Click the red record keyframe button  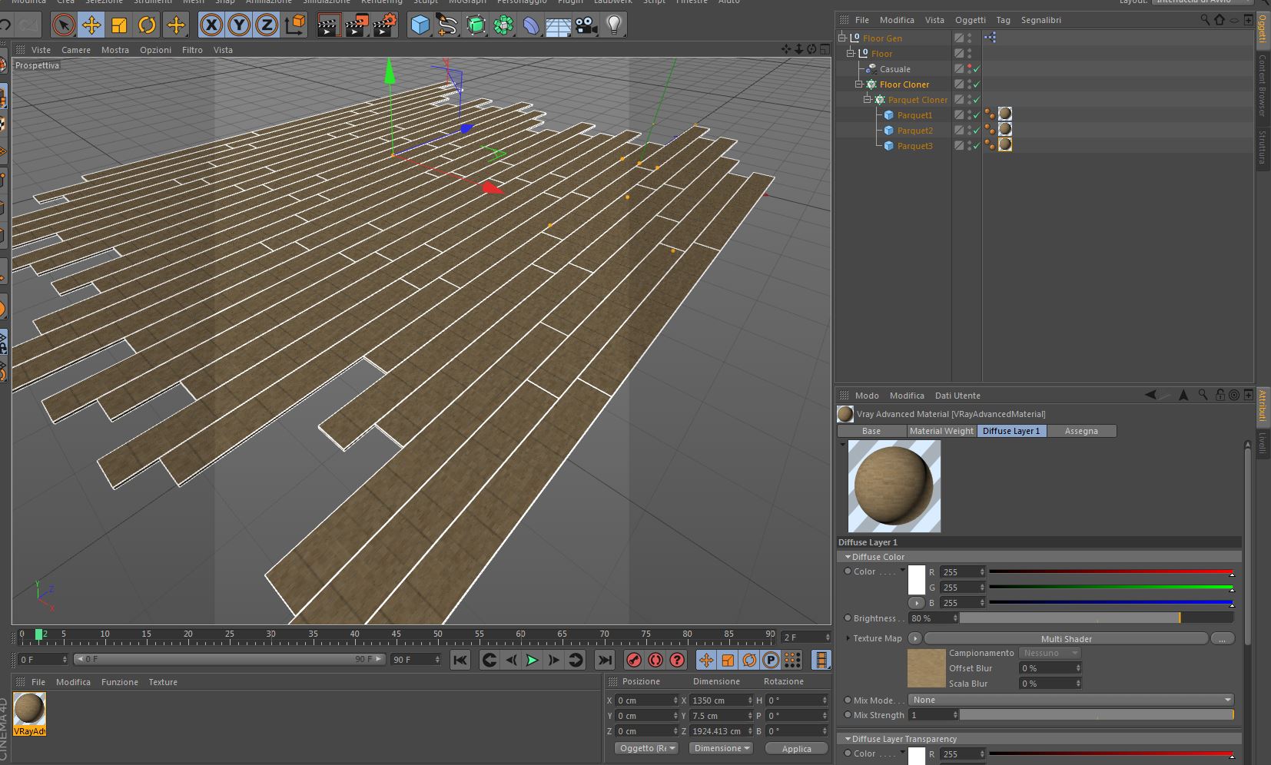coord(634,660)
